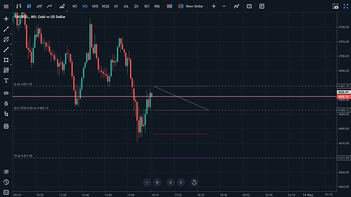Open the bottom toolbox panel icon
Screen dimensions: 351x197
click(6, 192)
